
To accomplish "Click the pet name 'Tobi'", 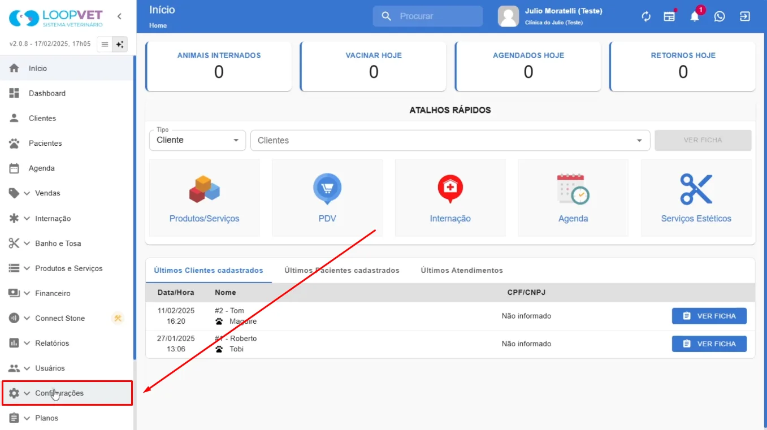I will coord(236,349).
